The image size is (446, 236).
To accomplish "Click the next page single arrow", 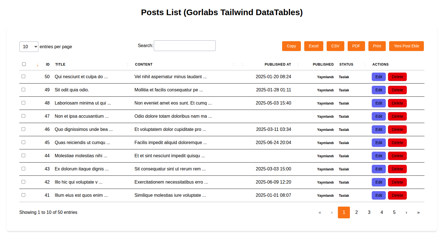I will (x=406, y=212).
